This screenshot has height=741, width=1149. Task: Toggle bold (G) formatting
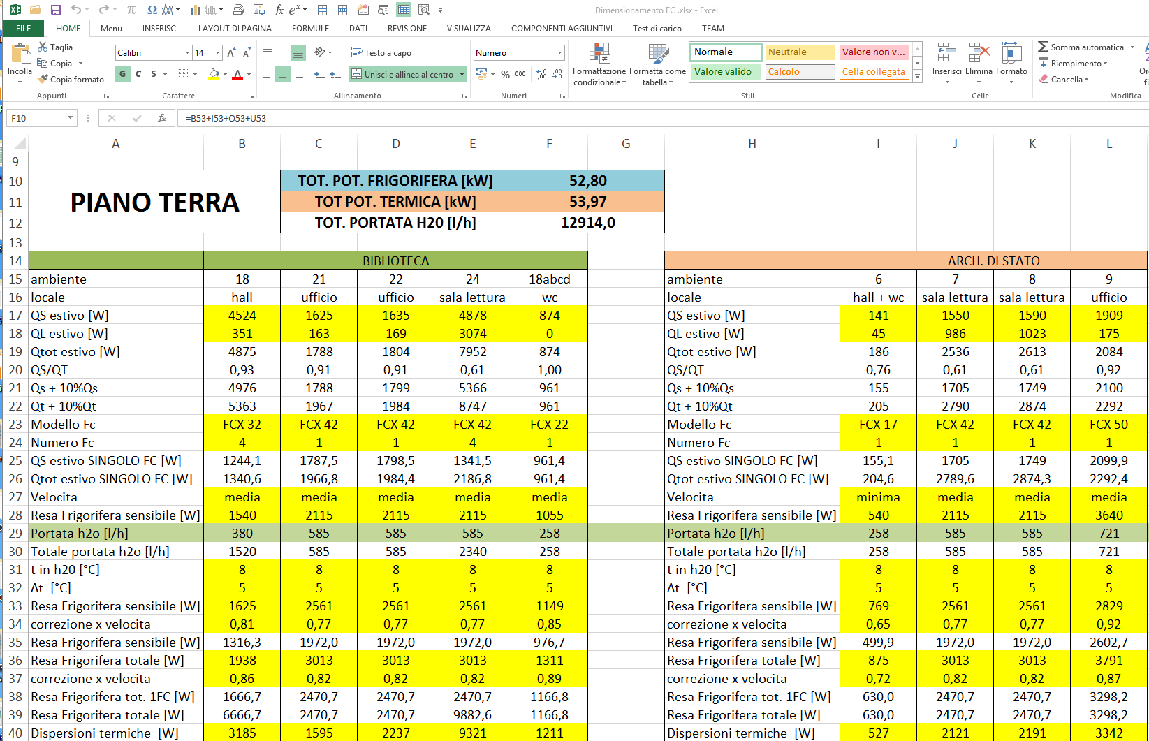123,74
